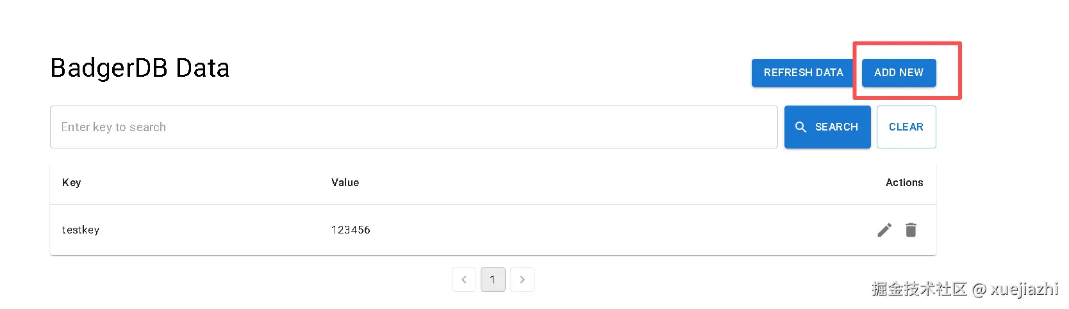Click the Add New button
This screenshot has width=1069, height=309.
click(x=899, y=73)
